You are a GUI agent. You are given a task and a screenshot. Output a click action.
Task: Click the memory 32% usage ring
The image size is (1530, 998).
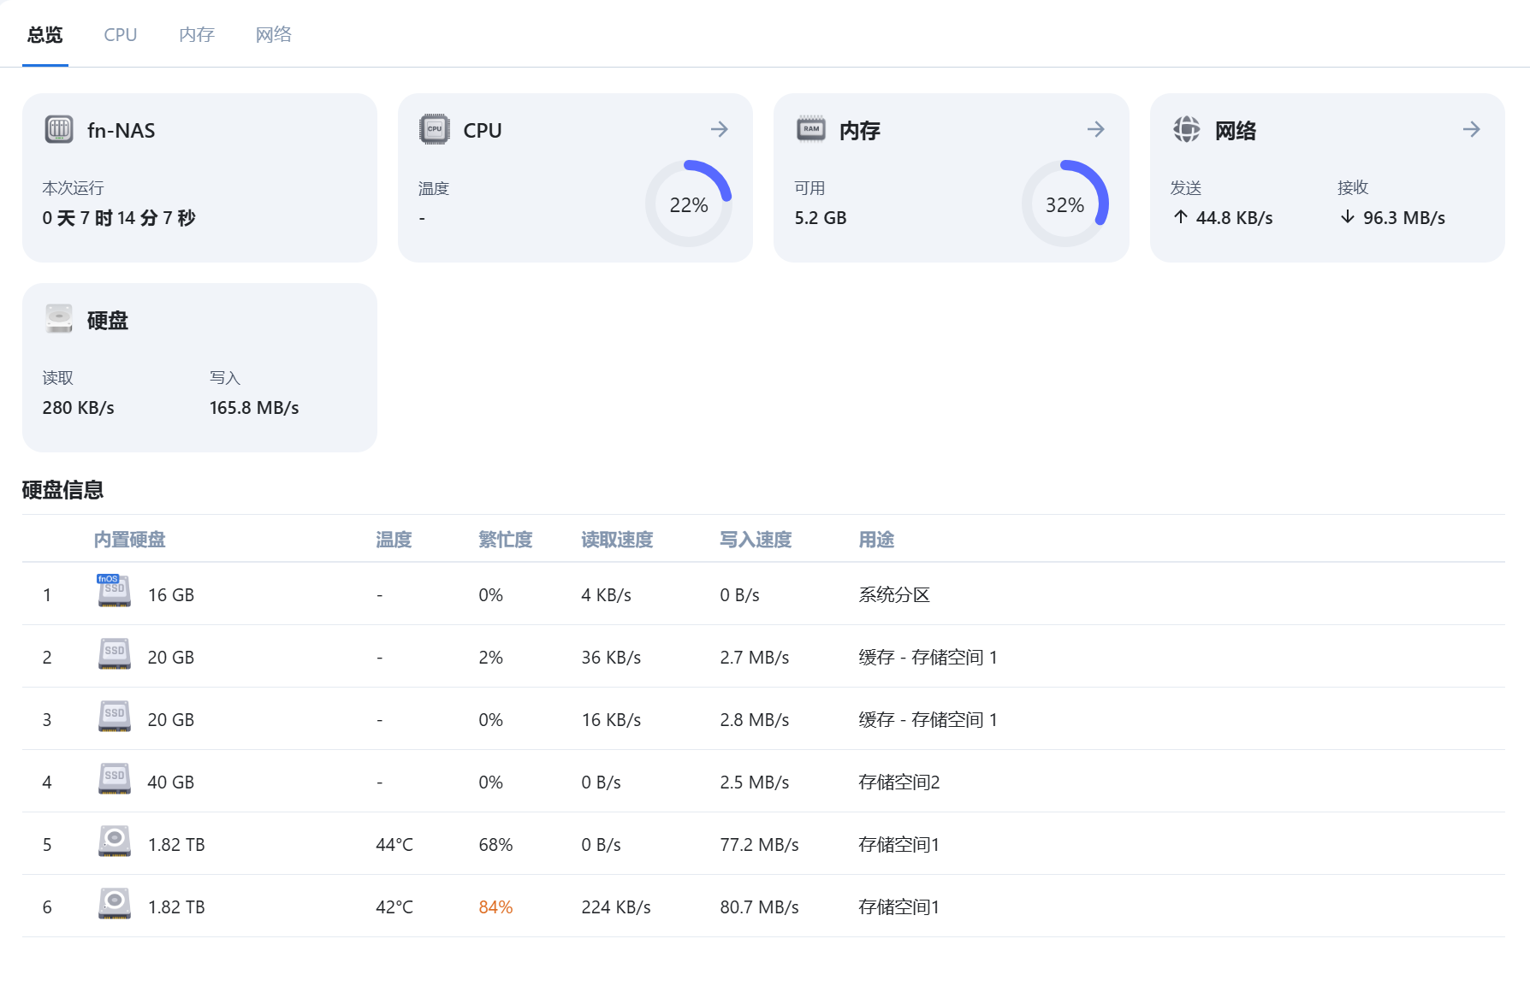click(x=1064, y=204)
